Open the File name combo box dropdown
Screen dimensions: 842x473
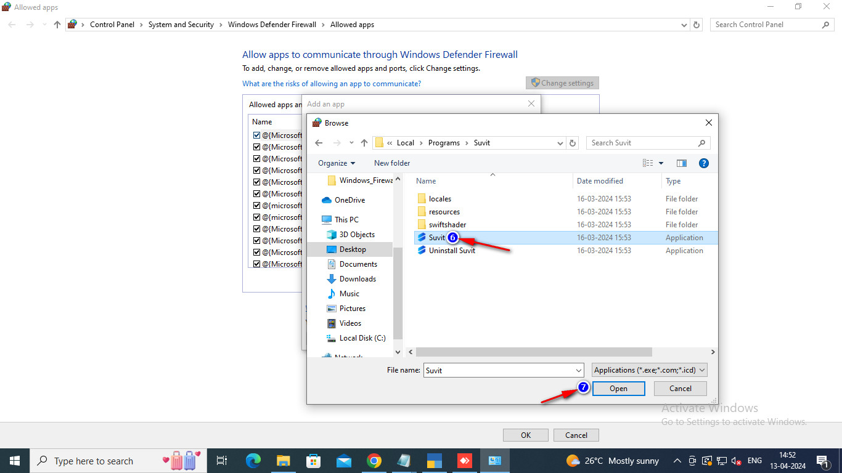coord(579,370)
